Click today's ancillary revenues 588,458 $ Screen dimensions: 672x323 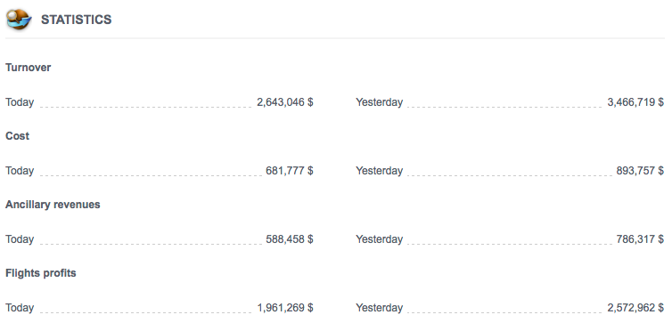point(290,239)
